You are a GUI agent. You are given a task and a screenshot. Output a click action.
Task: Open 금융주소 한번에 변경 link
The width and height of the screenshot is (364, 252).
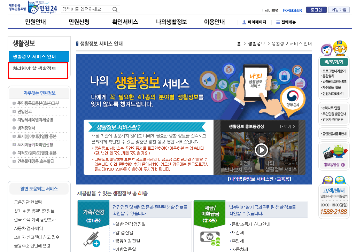click(32, 246)
